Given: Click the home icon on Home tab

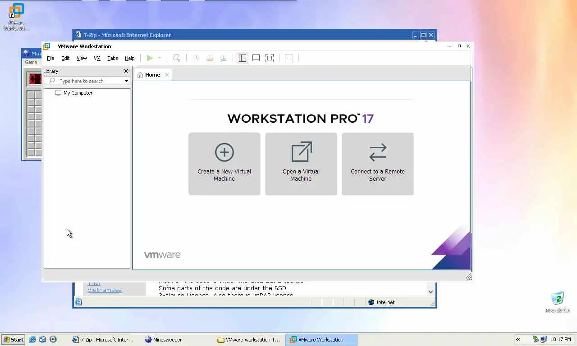Looking at the screenshot, I should pyautogui.click(x=140, y=75).
